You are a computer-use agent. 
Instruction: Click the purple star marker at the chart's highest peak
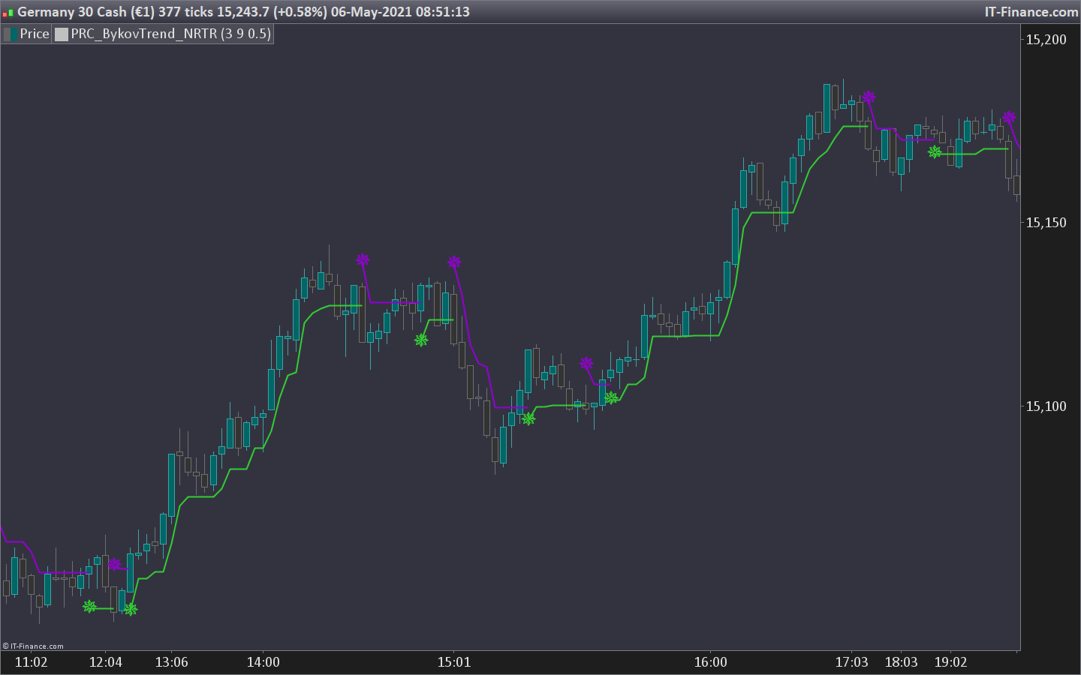point(869,97)
